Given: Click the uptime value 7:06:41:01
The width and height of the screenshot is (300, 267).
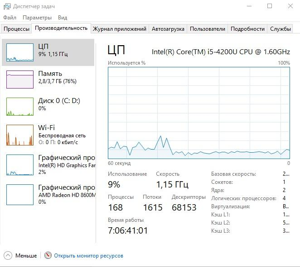Looking at the screenshot, I should pyautogui.click(x=128, y=230).
